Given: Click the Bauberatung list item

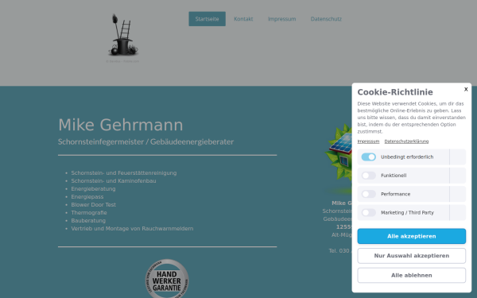Looking at the screenshot, I should [88, 220].
